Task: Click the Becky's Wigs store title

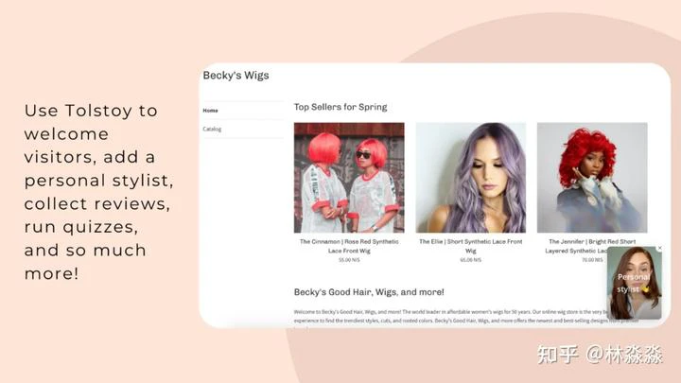Action: coord(236,75)
